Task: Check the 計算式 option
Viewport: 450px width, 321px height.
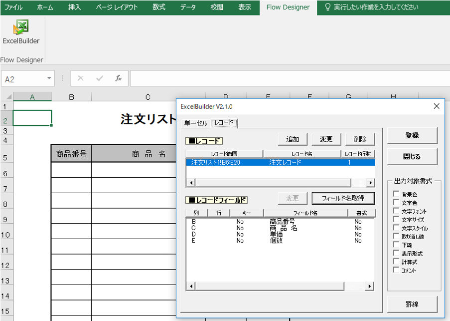Action: (396, 262)
